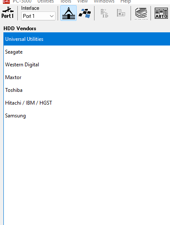Screen dimensions: 170x225
Task: Select Western Digital vendor entry
Action: point(87,65)
